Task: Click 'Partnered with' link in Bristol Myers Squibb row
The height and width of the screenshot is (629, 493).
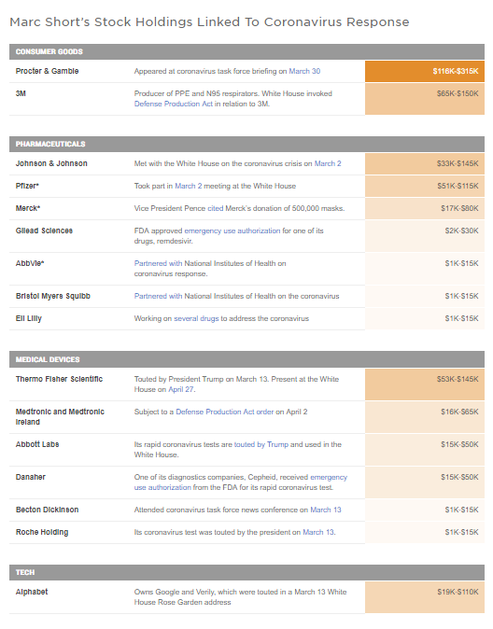Action: point(158,296)
